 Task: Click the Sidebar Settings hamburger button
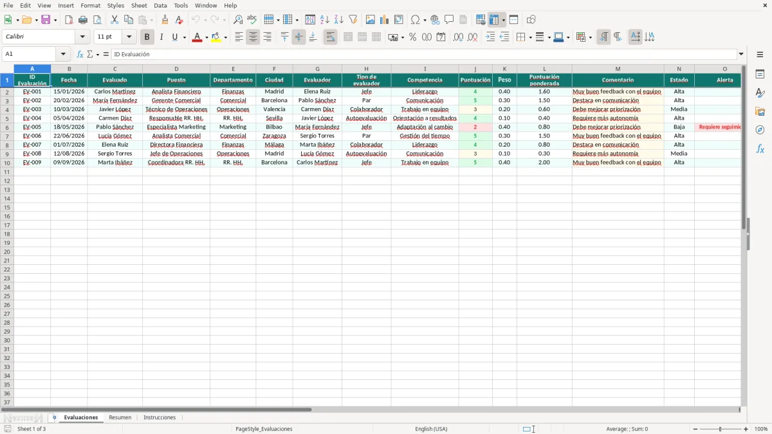click(x=760, y=54)
